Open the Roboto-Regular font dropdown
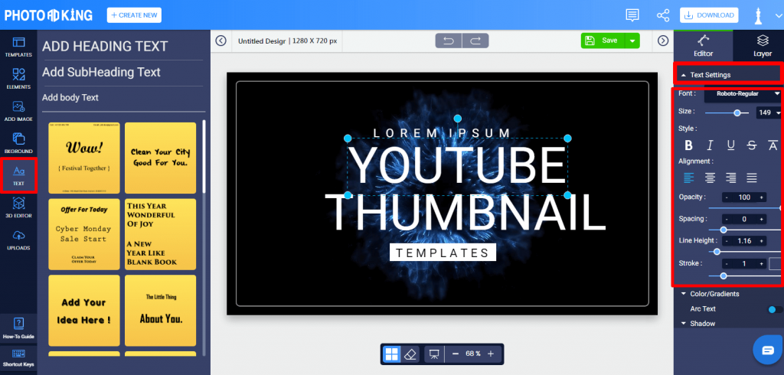Viewport: 784px width, 375px height. click(x=742, y=93)
